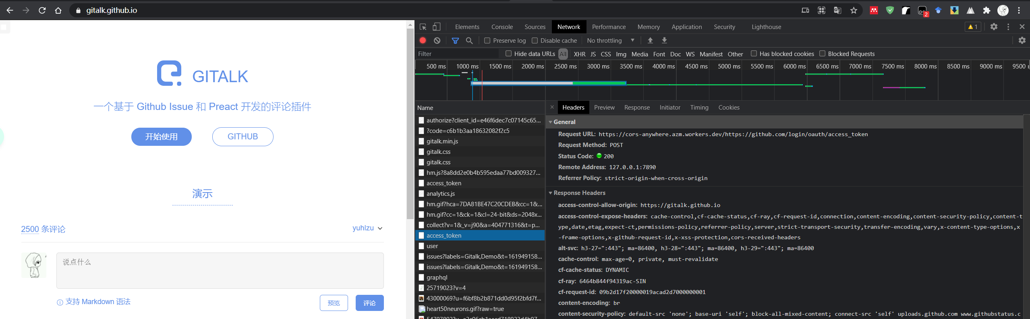Select the analytics.js request row
The width and height of the screenshot is (1030, 319).
480,194
